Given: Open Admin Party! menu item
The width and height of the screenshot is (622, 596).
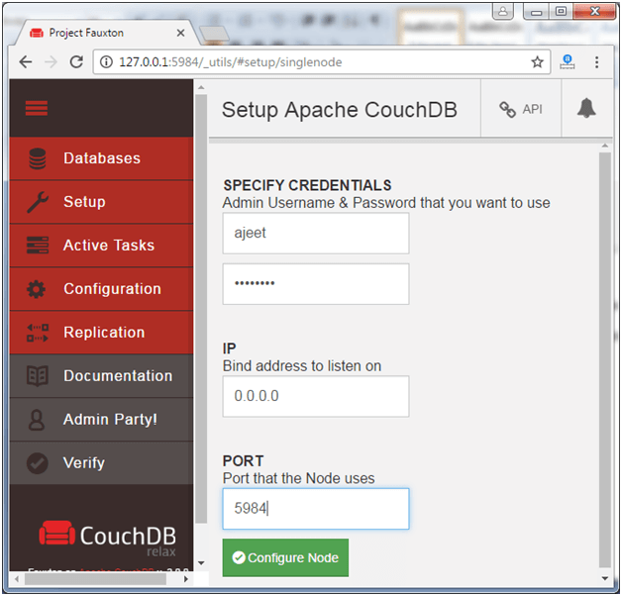Looking at the screenshot, I should (x=102, y=420).
